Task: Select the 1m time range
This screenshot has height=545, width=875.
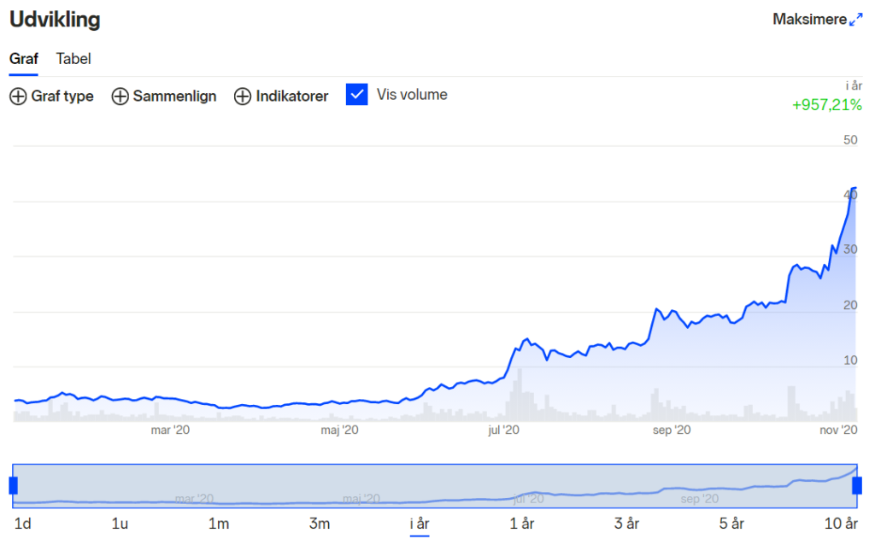Action: pyautogui.click(x=218, y=524)
